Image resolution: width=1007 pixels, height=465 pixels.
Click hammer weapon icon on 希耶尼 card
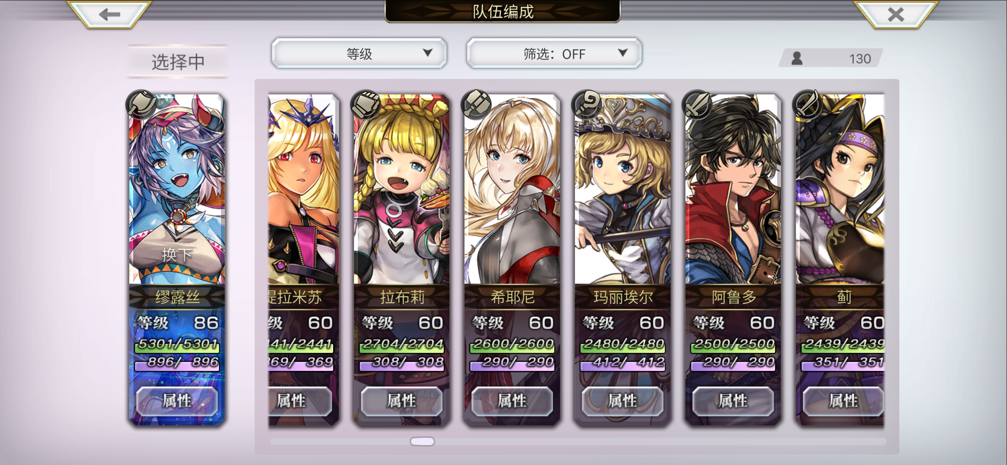tap(476, 105)
